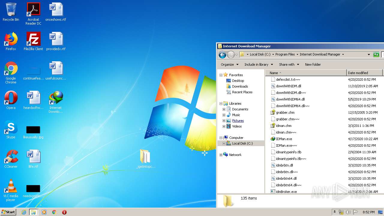Open Opera from the taskbar
The width and height of the screenshot is (384, 216).
(x=64, y=212)
